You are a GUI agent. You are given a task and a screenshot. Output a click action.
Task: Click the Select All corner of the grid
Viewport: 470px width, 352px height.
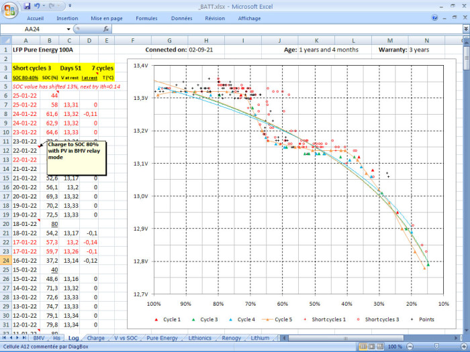pos(6,40)
